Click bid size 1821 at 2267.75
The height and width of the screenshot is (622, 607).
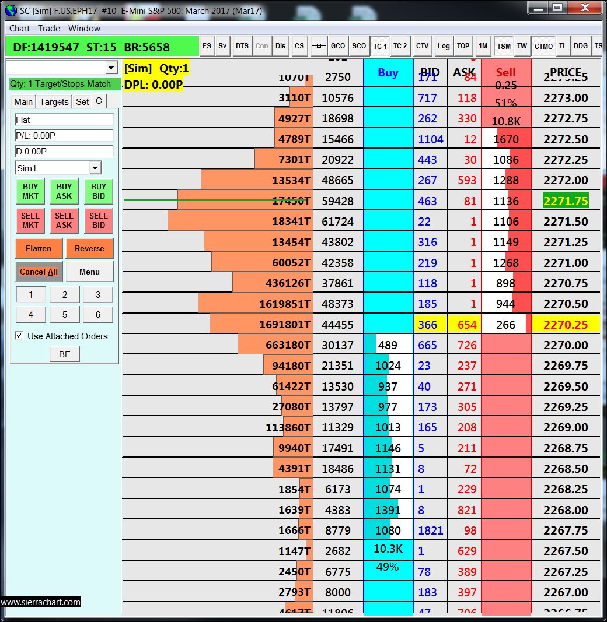tap(431, 530)
